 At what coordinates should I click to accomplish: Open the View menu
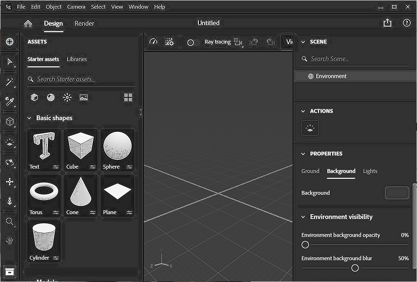point(117,7)
